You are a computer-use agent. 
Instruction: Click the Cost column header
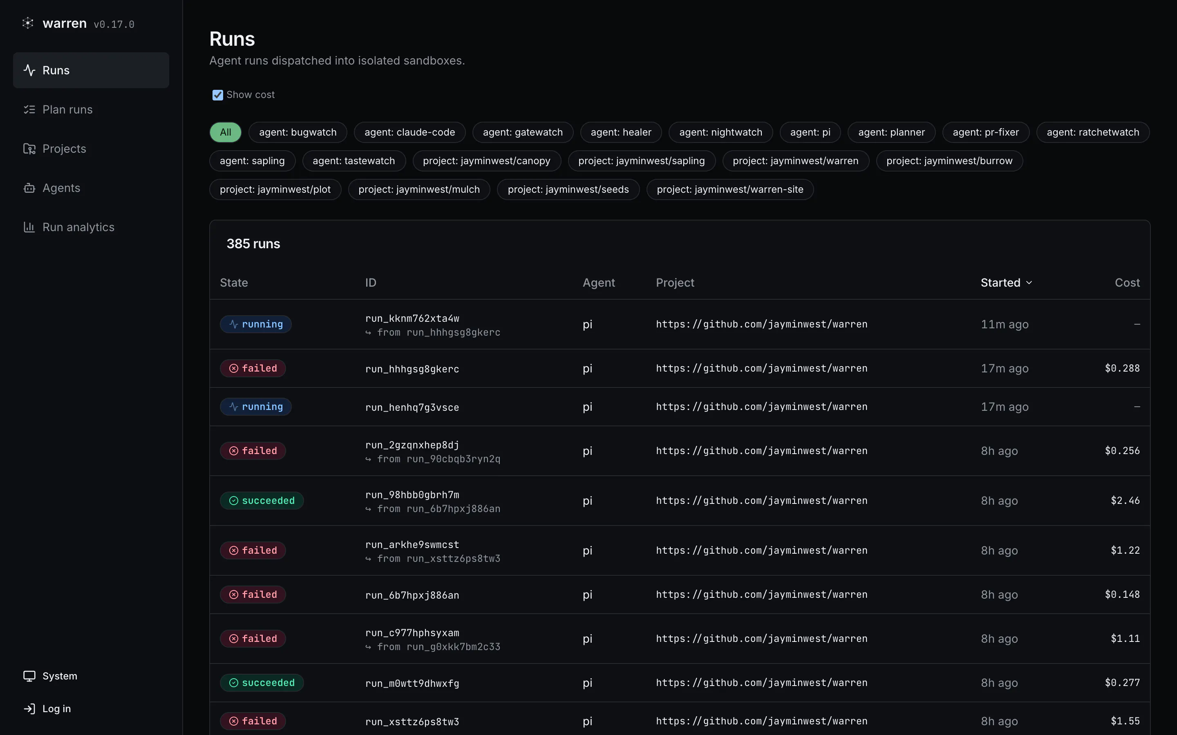pos(1128,283)
